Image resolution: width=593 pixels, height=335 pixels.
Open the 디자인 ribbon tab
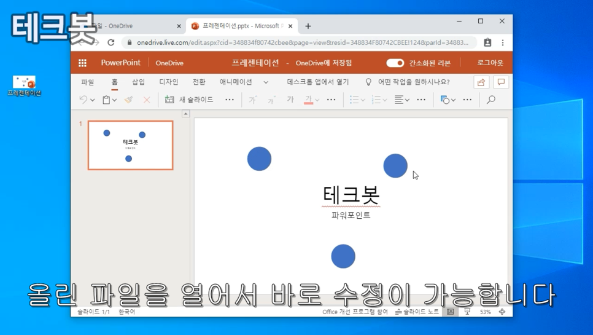click(169, 82)
